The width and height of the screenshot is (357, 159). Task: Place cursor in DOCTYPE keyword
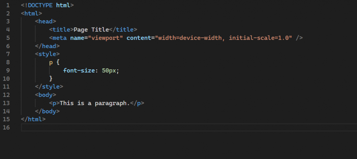pos(40,5)
